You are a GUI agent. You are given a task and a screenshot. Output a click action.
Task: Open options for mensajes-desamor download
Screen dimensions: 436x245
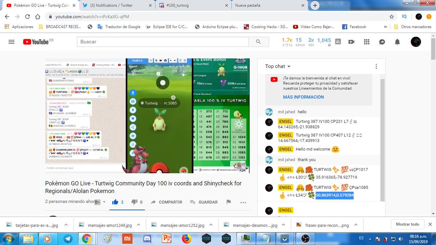[284, 225]
